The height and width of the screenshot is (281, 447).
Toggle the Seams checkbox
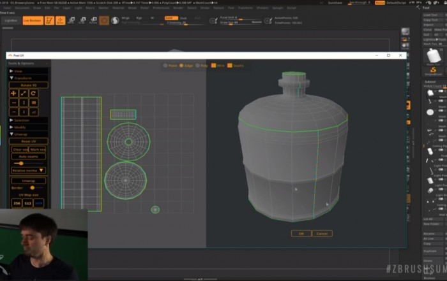(x=229, y=65)
